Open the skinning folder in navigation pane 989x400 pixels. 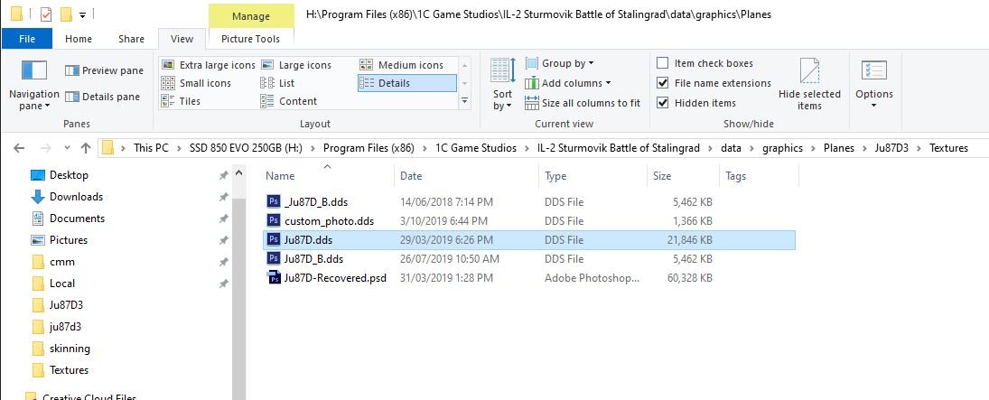(x=70, y=349)
